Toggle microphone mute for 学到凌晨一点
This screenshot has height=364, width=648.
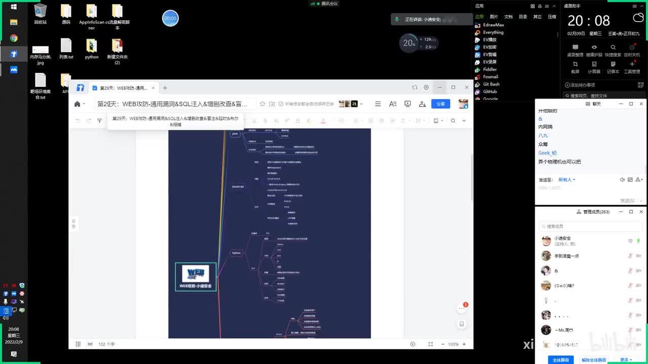(x=630, y=256)
